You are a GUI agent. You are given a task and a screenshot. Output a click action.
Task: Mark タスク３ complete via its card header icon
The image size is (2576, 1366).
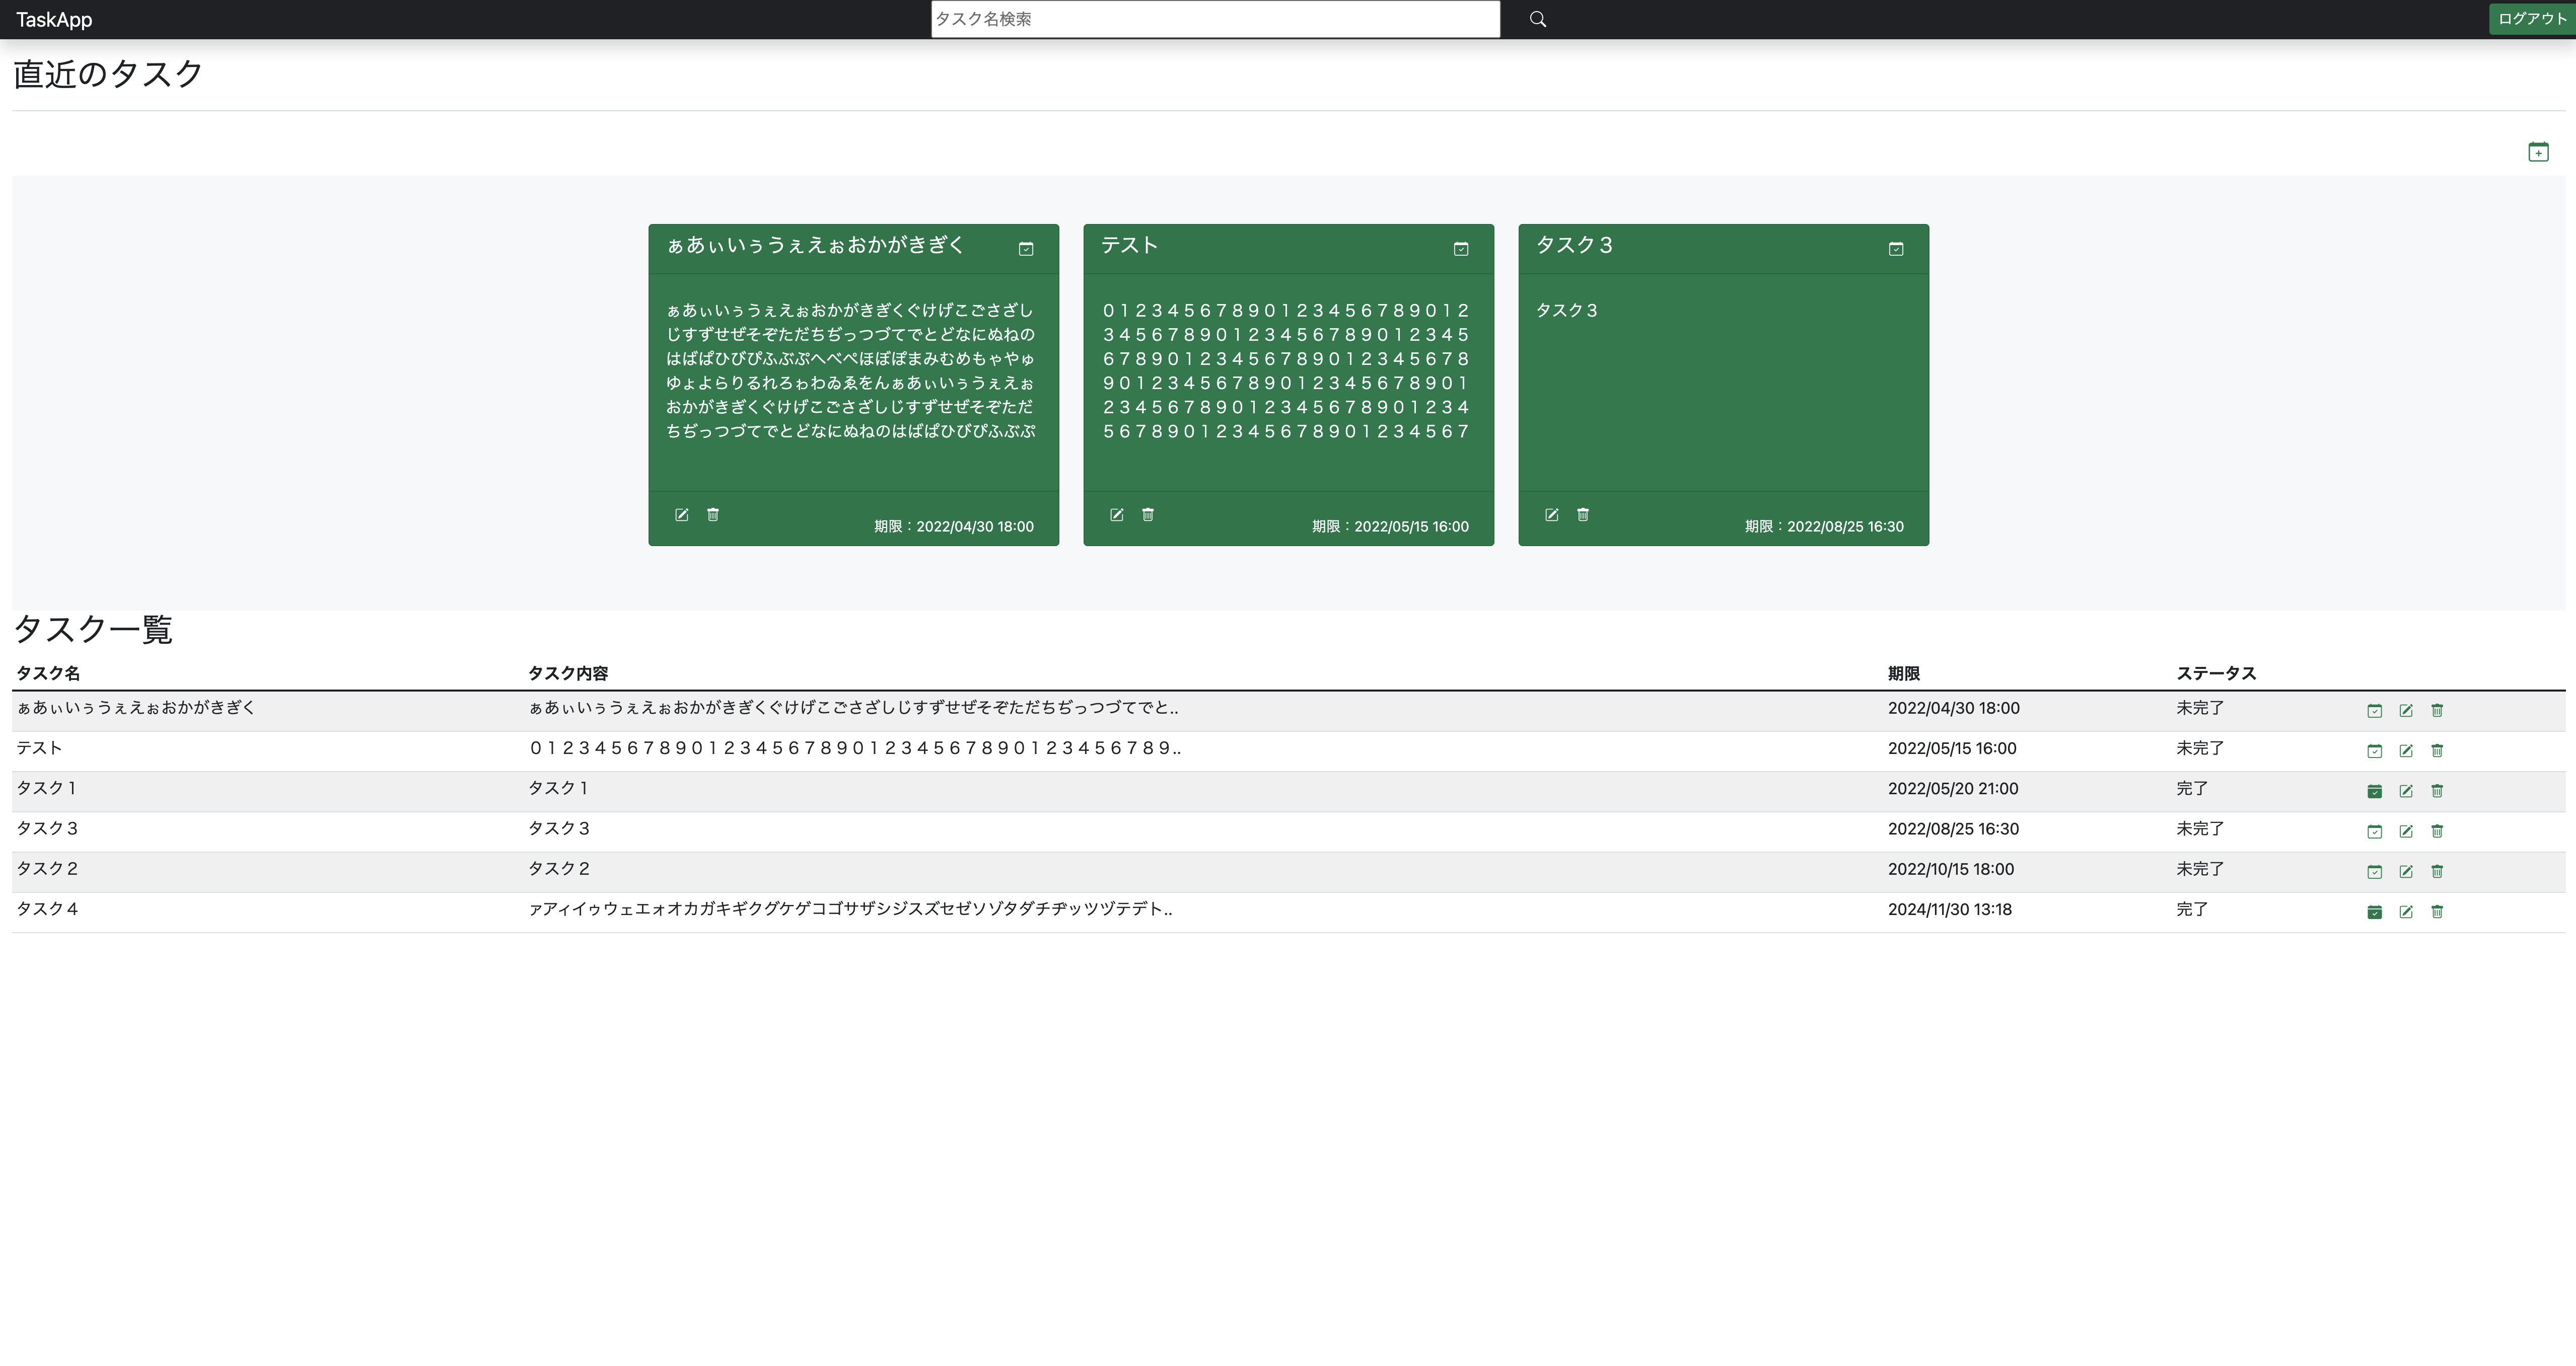(1896, 248)
